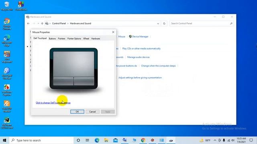
Task: Open Chrome from the taskbar
Action: [143, 140]
